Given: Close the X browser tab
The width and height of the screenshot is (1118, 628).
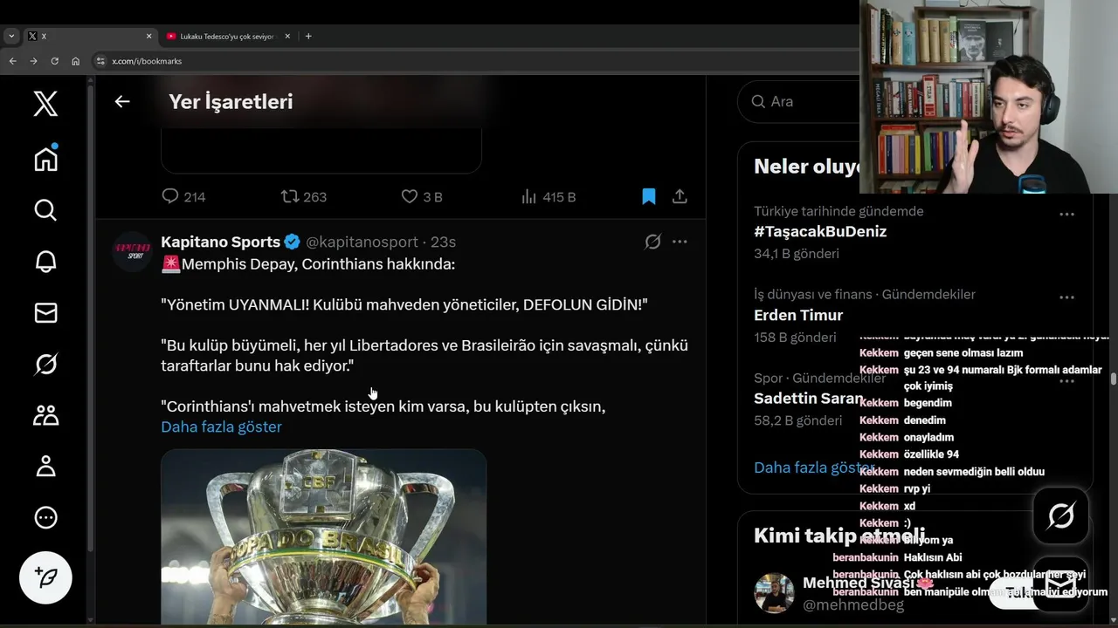Looking at the screenshot, I should pos(148,36).
